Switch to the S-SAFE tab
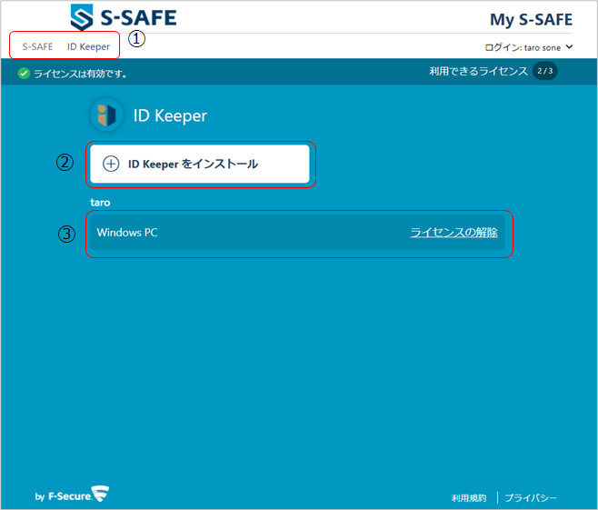This screenshot has width=598, height=510. coord(37,46)
